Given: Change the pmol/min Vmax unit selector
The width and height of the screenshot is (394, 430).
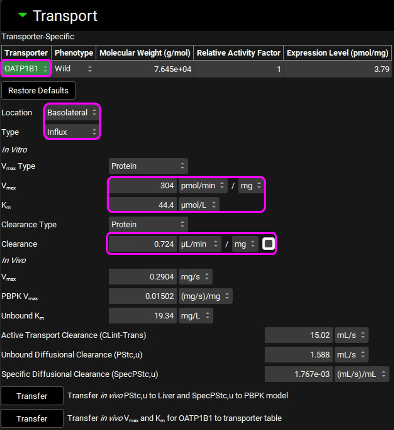Looking at the screenshot, I should [x=203, y=186].
